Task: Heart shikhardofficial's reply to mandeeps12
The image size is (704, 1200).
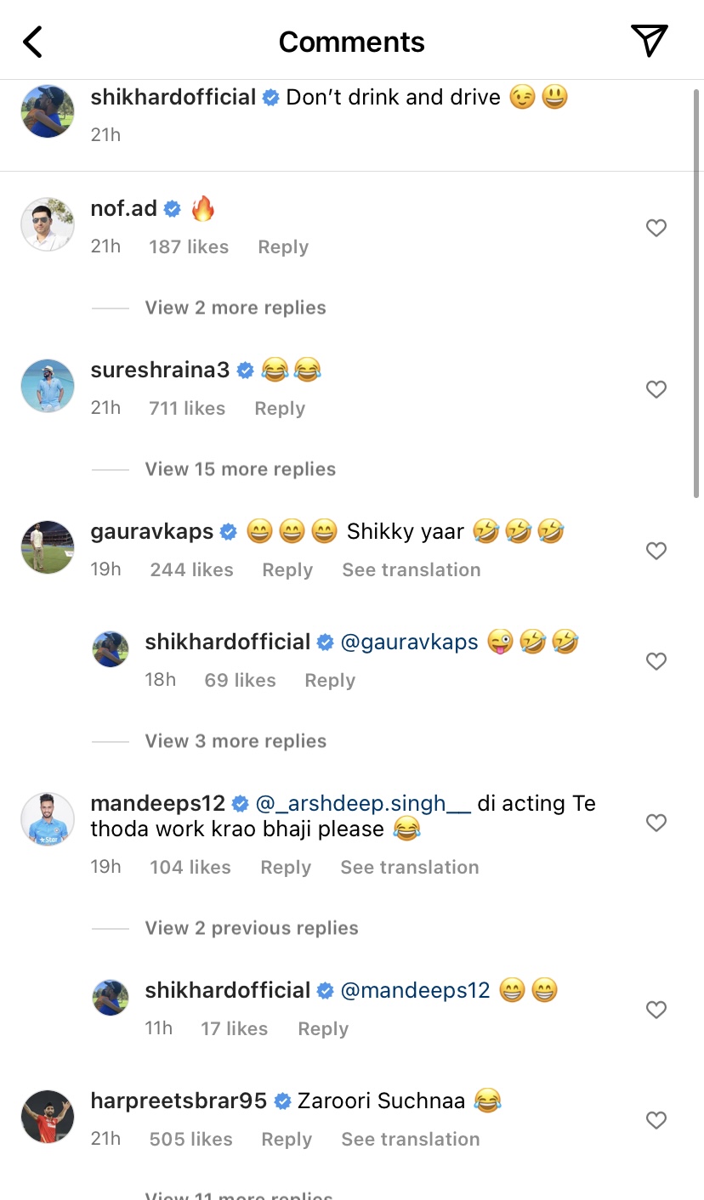Action: (656, 1010)
